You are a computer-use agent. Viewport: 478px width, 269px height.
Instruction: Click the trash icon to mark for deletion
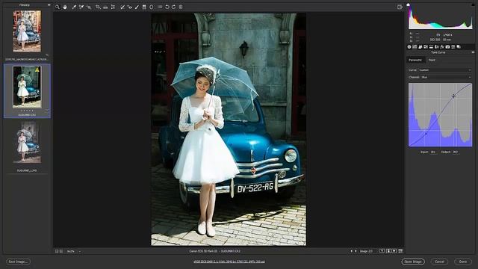(x=181, y=7)
